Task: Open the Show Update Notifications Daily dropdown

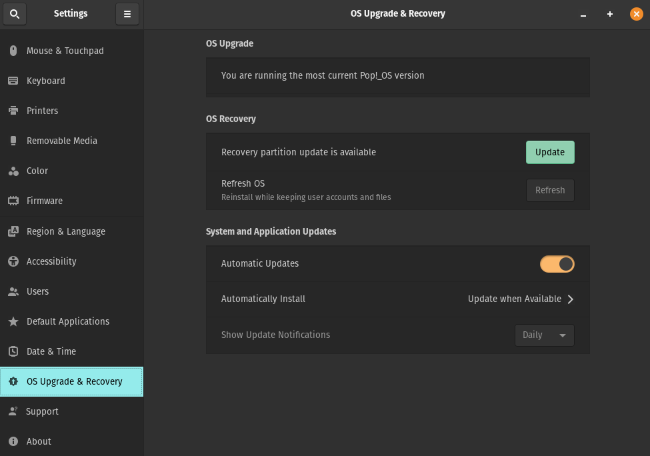Action: coord(544,335)
